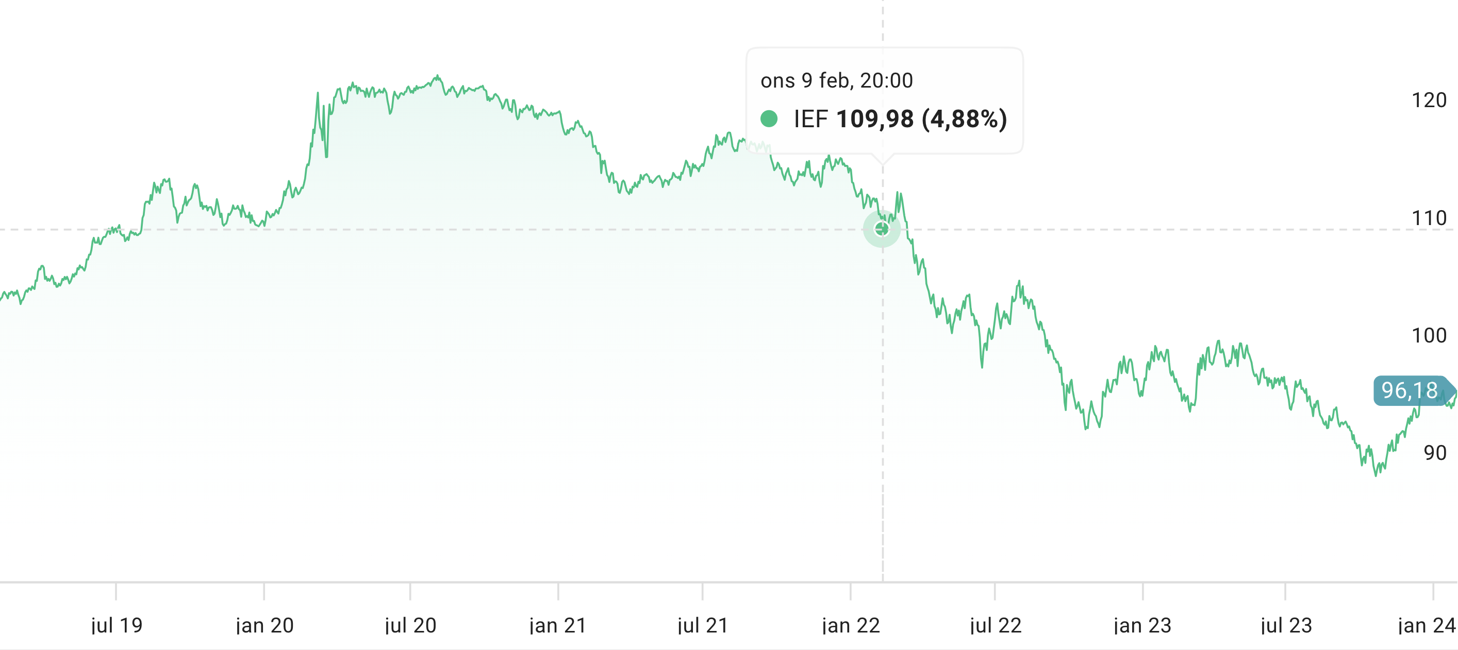Select the 'jul 20' x-axis label

pos(410,625)
